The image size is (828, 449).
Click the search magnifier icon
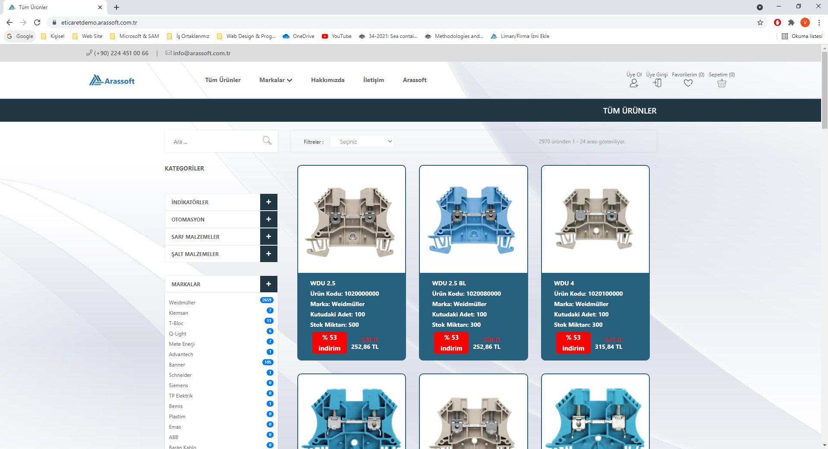[x=267, y=140]
